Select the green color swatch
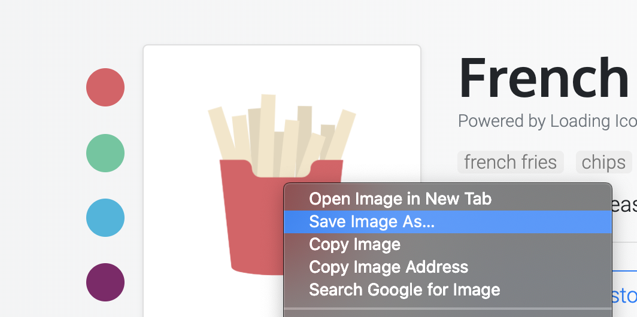637x317 pixels. (105, 153)
